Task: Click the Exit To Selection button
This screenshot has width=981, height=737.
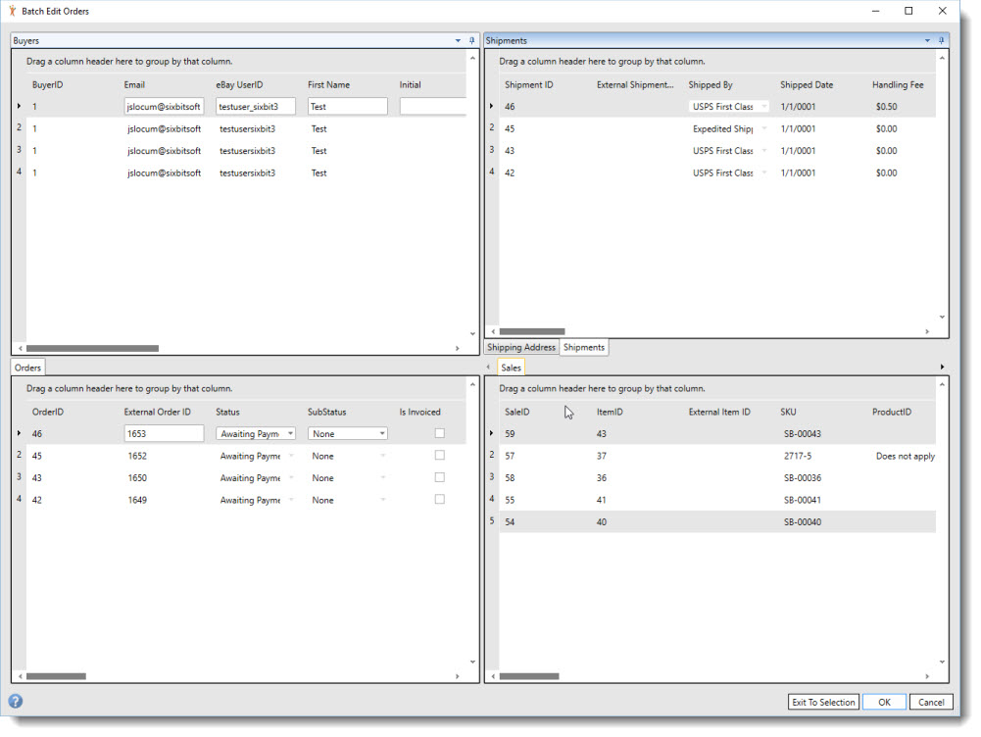Action: click(823, 702)
